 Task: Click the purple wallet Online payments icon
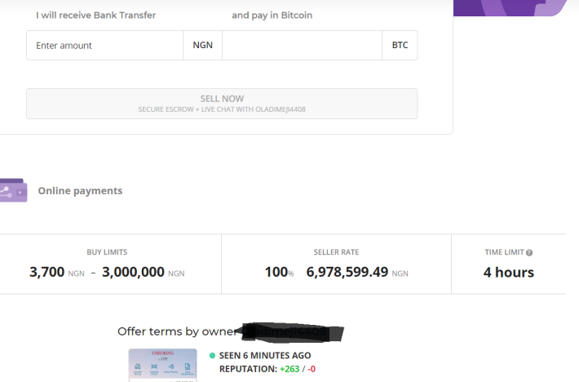pyautogui.click(x=14, y=190)
